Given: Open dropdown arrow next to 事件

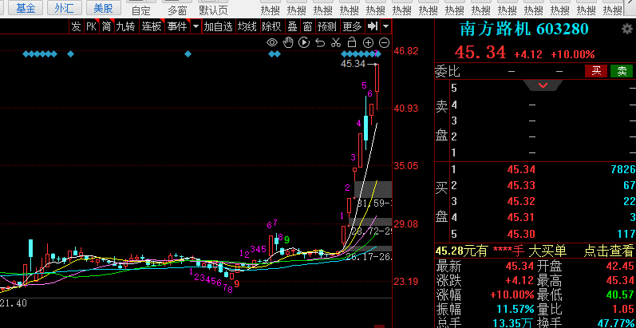Looking at the screenshot, I should 196,27.
